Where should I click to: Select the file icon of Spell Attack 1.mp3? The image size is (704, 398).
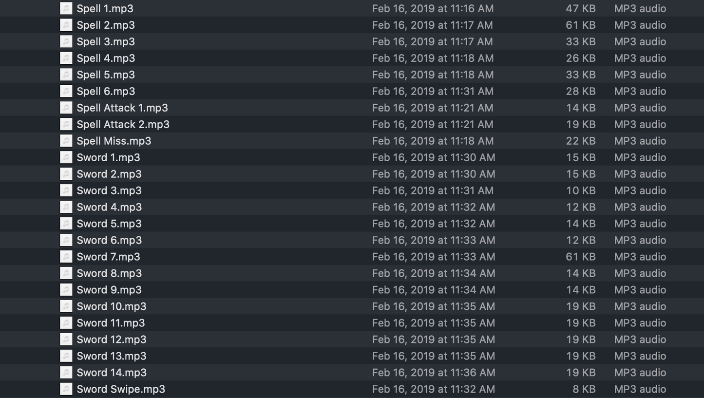66,108
